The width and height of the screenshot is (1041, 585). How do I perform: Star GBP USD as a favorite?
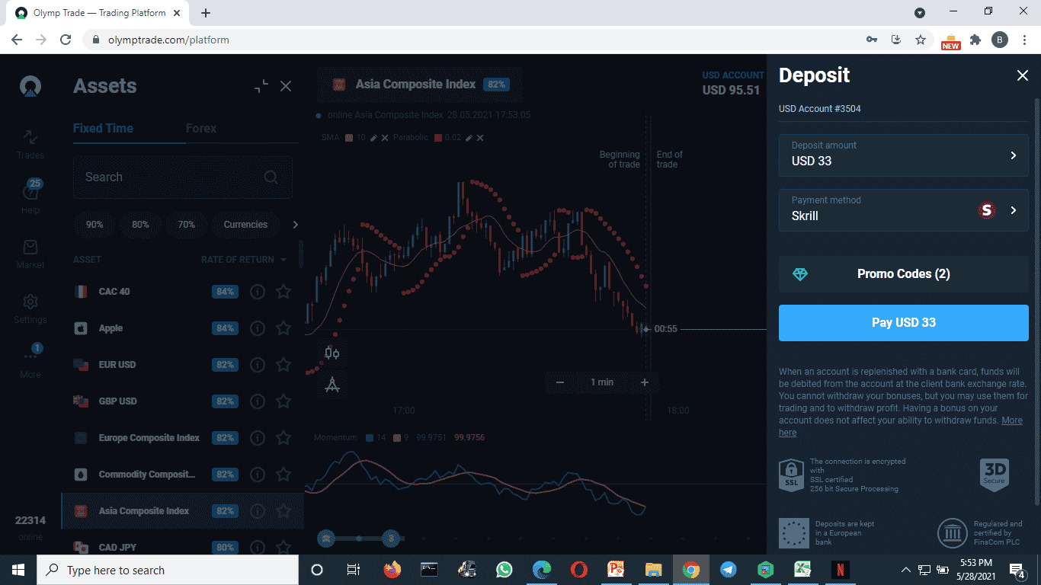[x=283, y=401]
